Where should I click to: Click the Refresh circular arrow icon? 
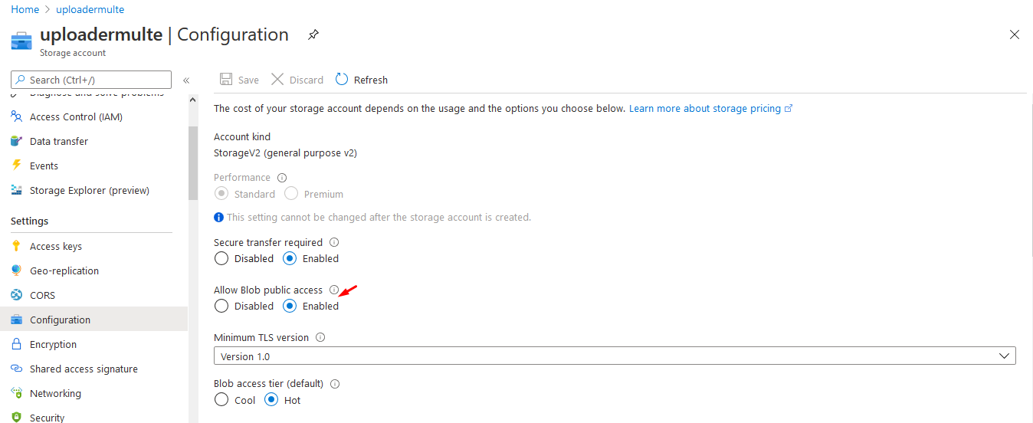342,79
